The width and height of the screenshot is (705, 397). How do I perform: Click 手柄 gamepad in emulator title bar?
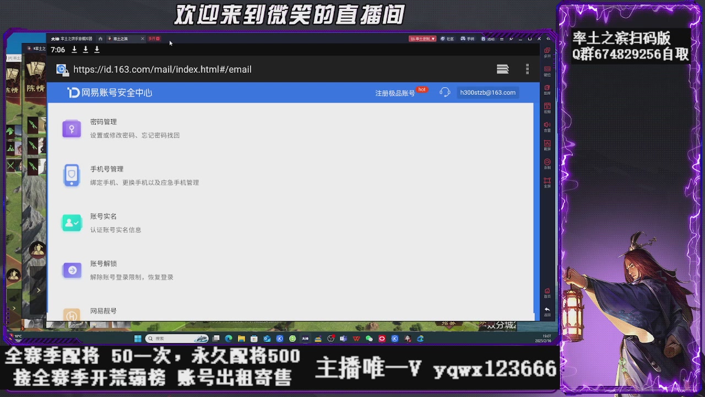pyautogui.click(x=467, y=39)
